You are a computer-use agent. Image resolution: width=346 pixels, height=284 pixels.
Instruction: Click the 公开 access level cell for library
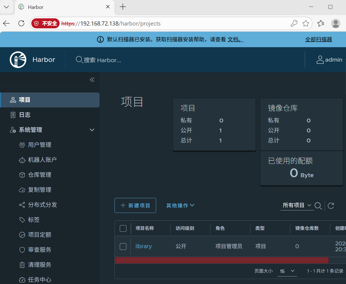181,246
